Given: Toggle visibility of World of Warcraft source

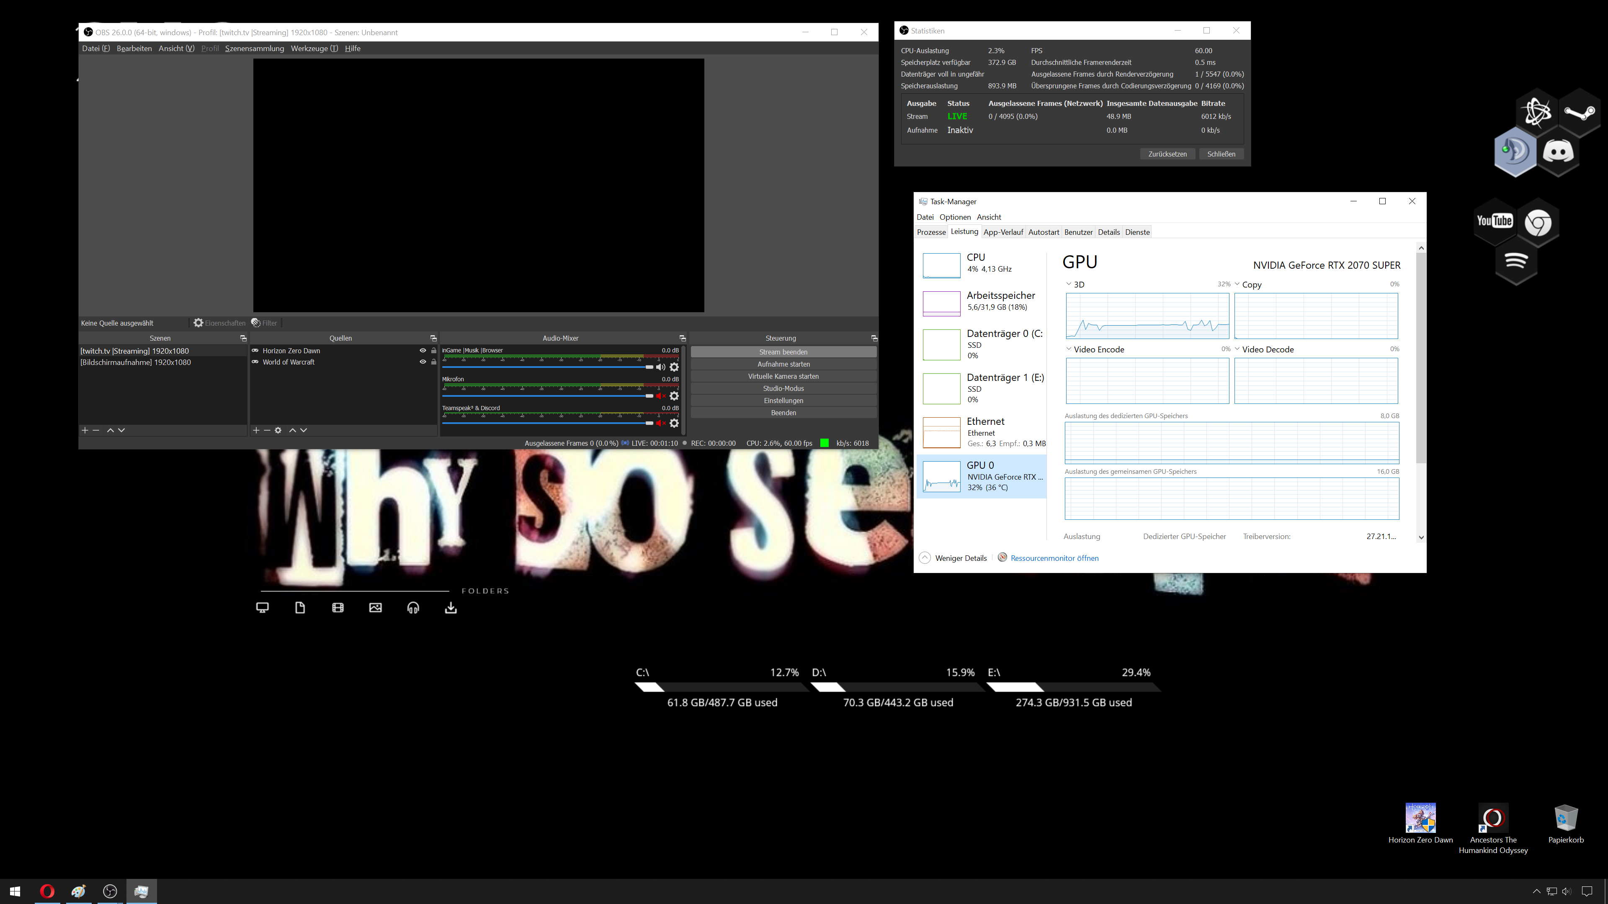Looking at the screenshot, I should [423, 362].
